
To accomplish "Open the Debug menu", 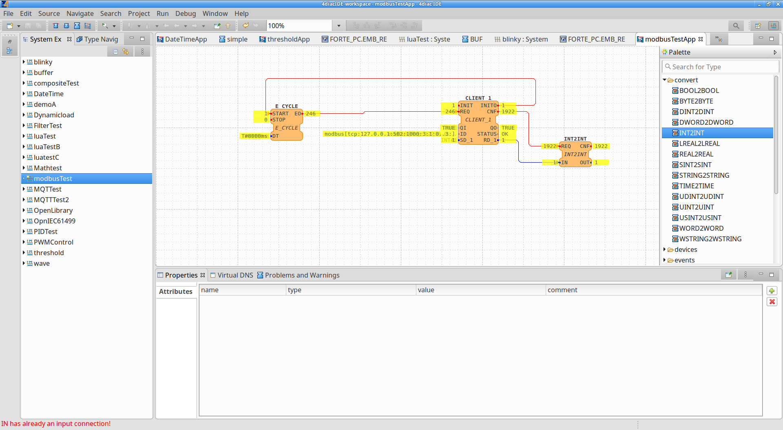I will click(186, 13).
